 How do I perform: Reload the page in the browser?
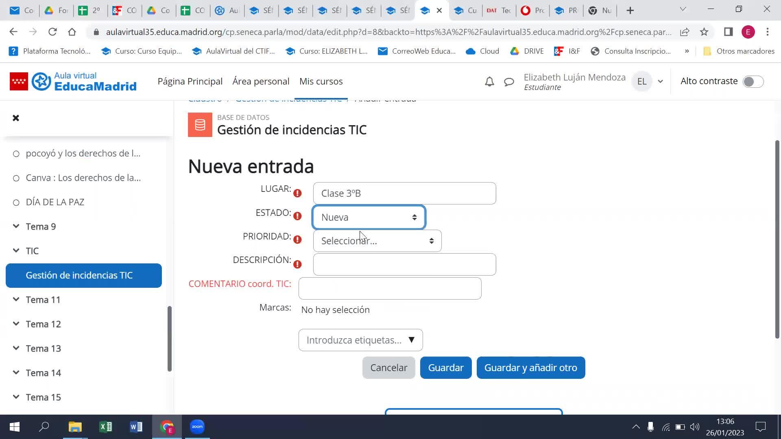[x=52, y=32]
